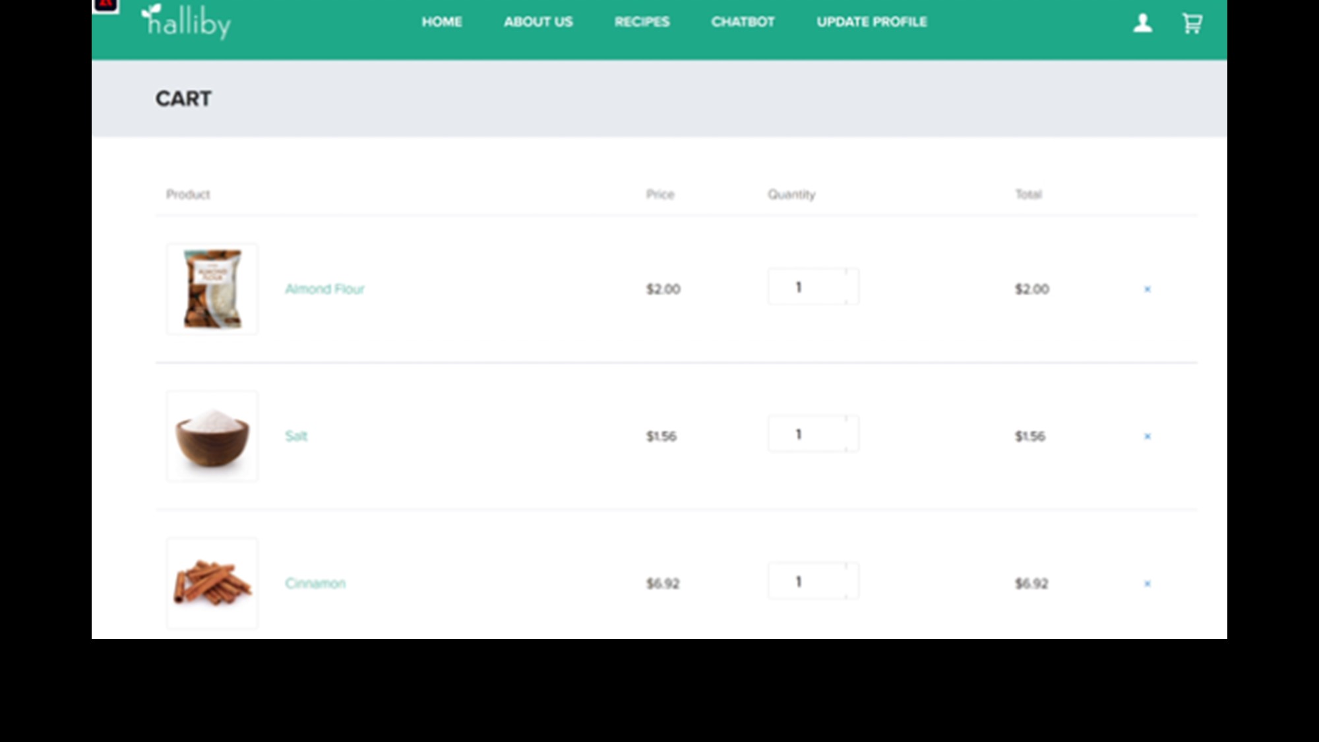Click the Almond Flour product thumbnail
1319x742 pixels.
212,289
